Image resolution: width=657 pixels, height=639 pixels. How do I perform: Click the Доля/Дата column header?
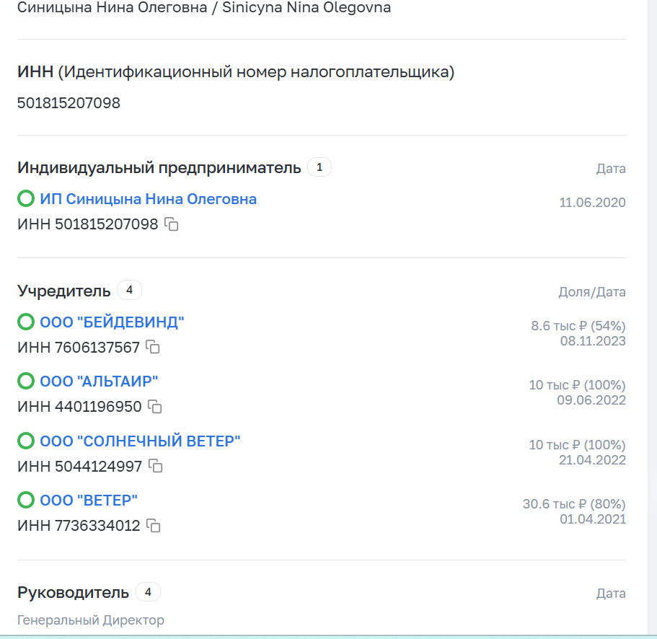pyautogui.click(x=592, y=290)
